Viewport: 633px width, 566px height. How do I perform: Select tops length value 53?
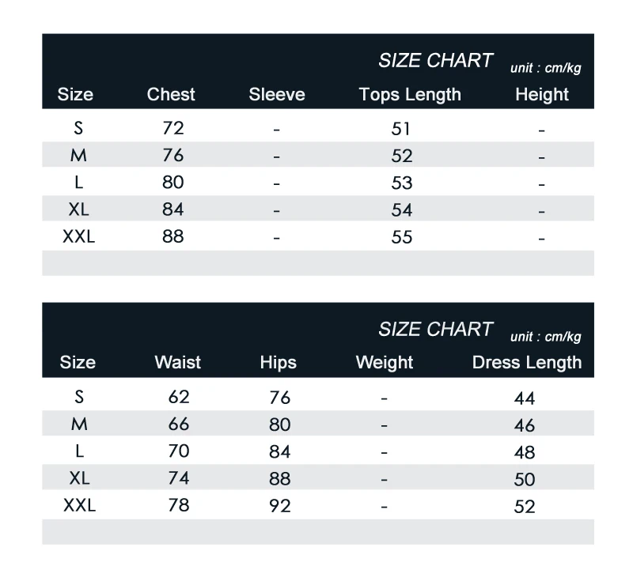tap(402, 183)
